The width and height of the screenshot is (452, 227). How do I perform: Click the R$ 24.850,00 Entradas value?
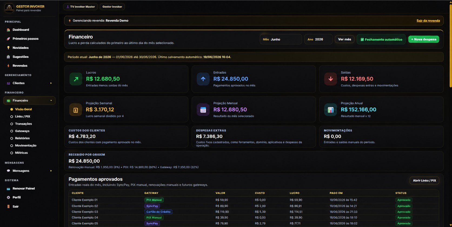point(231,79)
